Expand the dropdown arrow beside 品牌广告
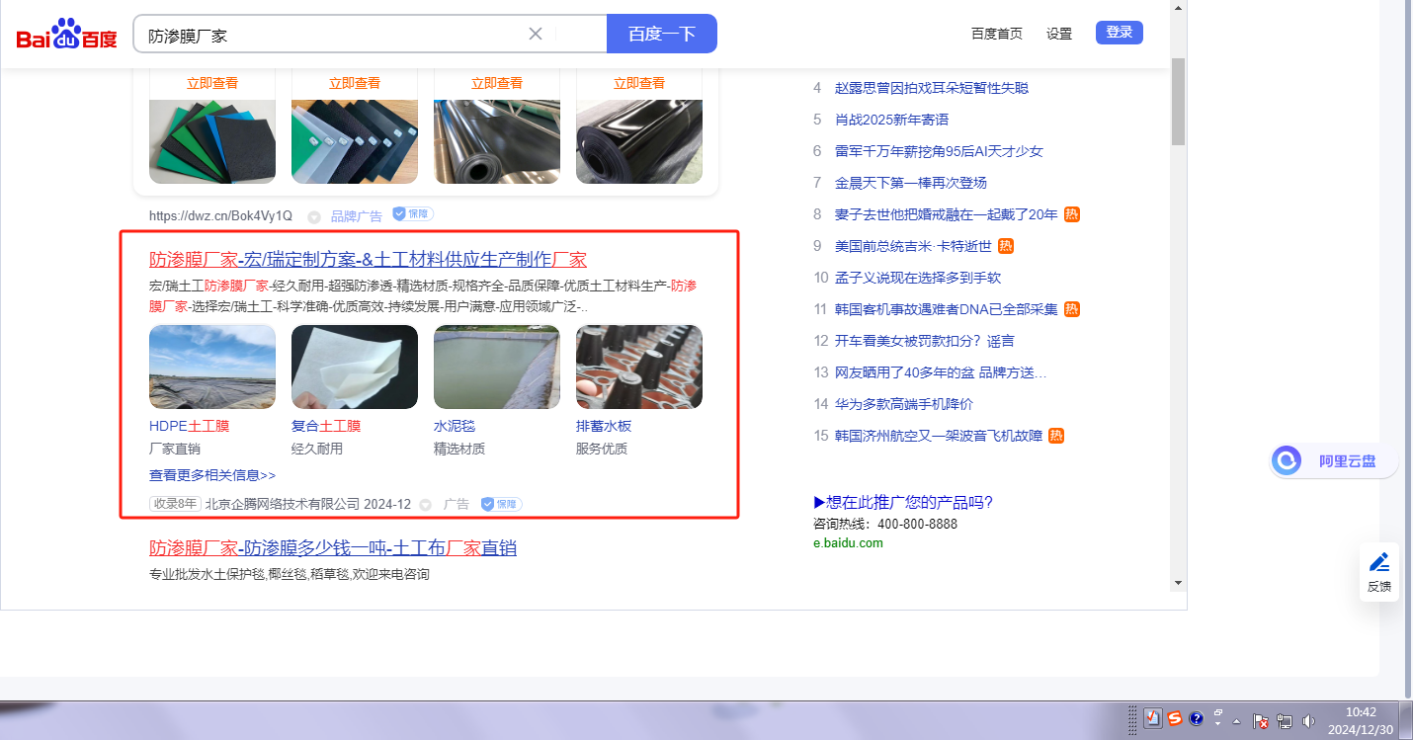 313,216
